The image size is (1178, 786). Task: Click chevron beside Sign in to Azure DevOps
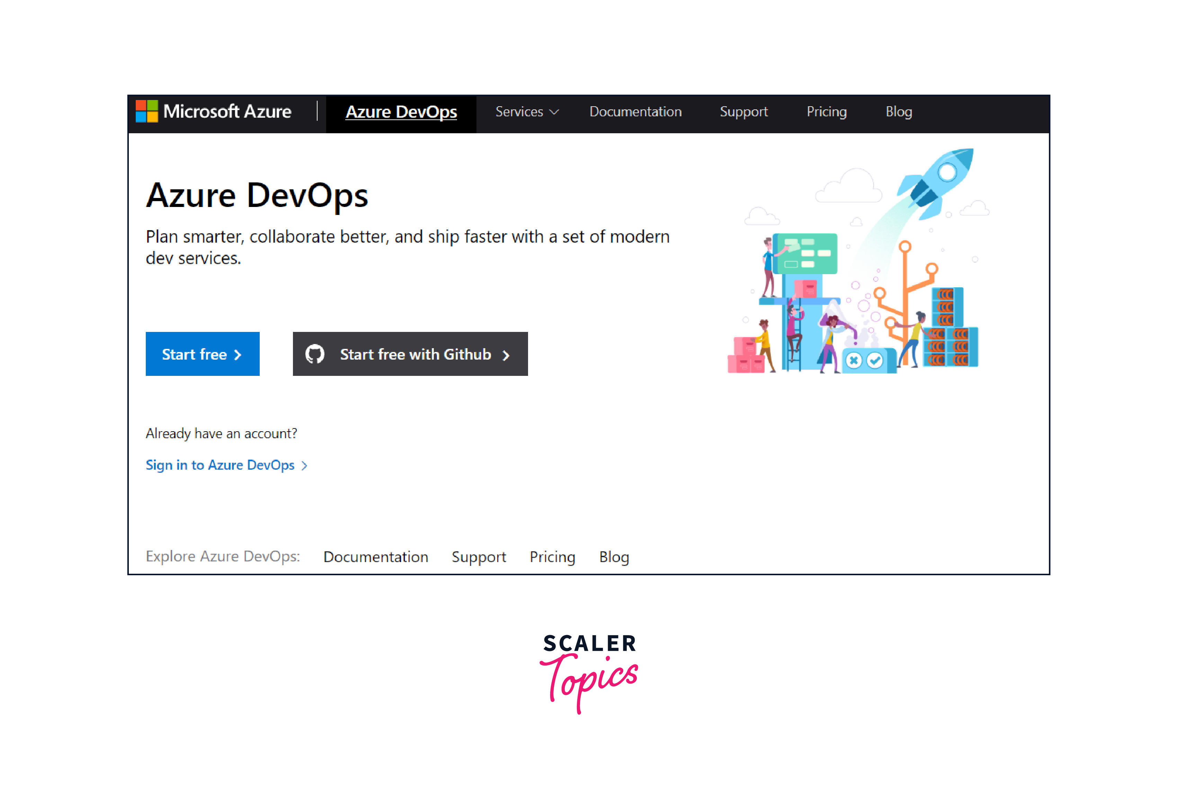click(x=304, y=466)
